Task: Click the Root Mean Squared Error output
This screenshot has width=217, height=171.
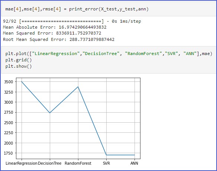Action: [x=59, y=39]
